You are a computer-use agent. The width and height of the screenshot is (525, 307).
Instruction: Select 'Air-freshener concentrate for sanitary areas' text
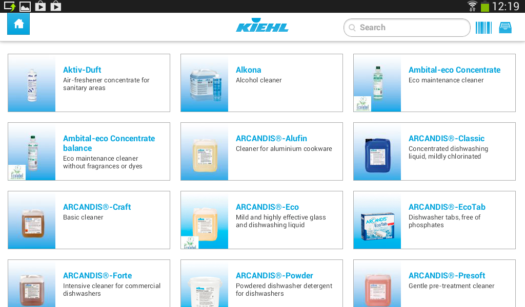[106, 84]
